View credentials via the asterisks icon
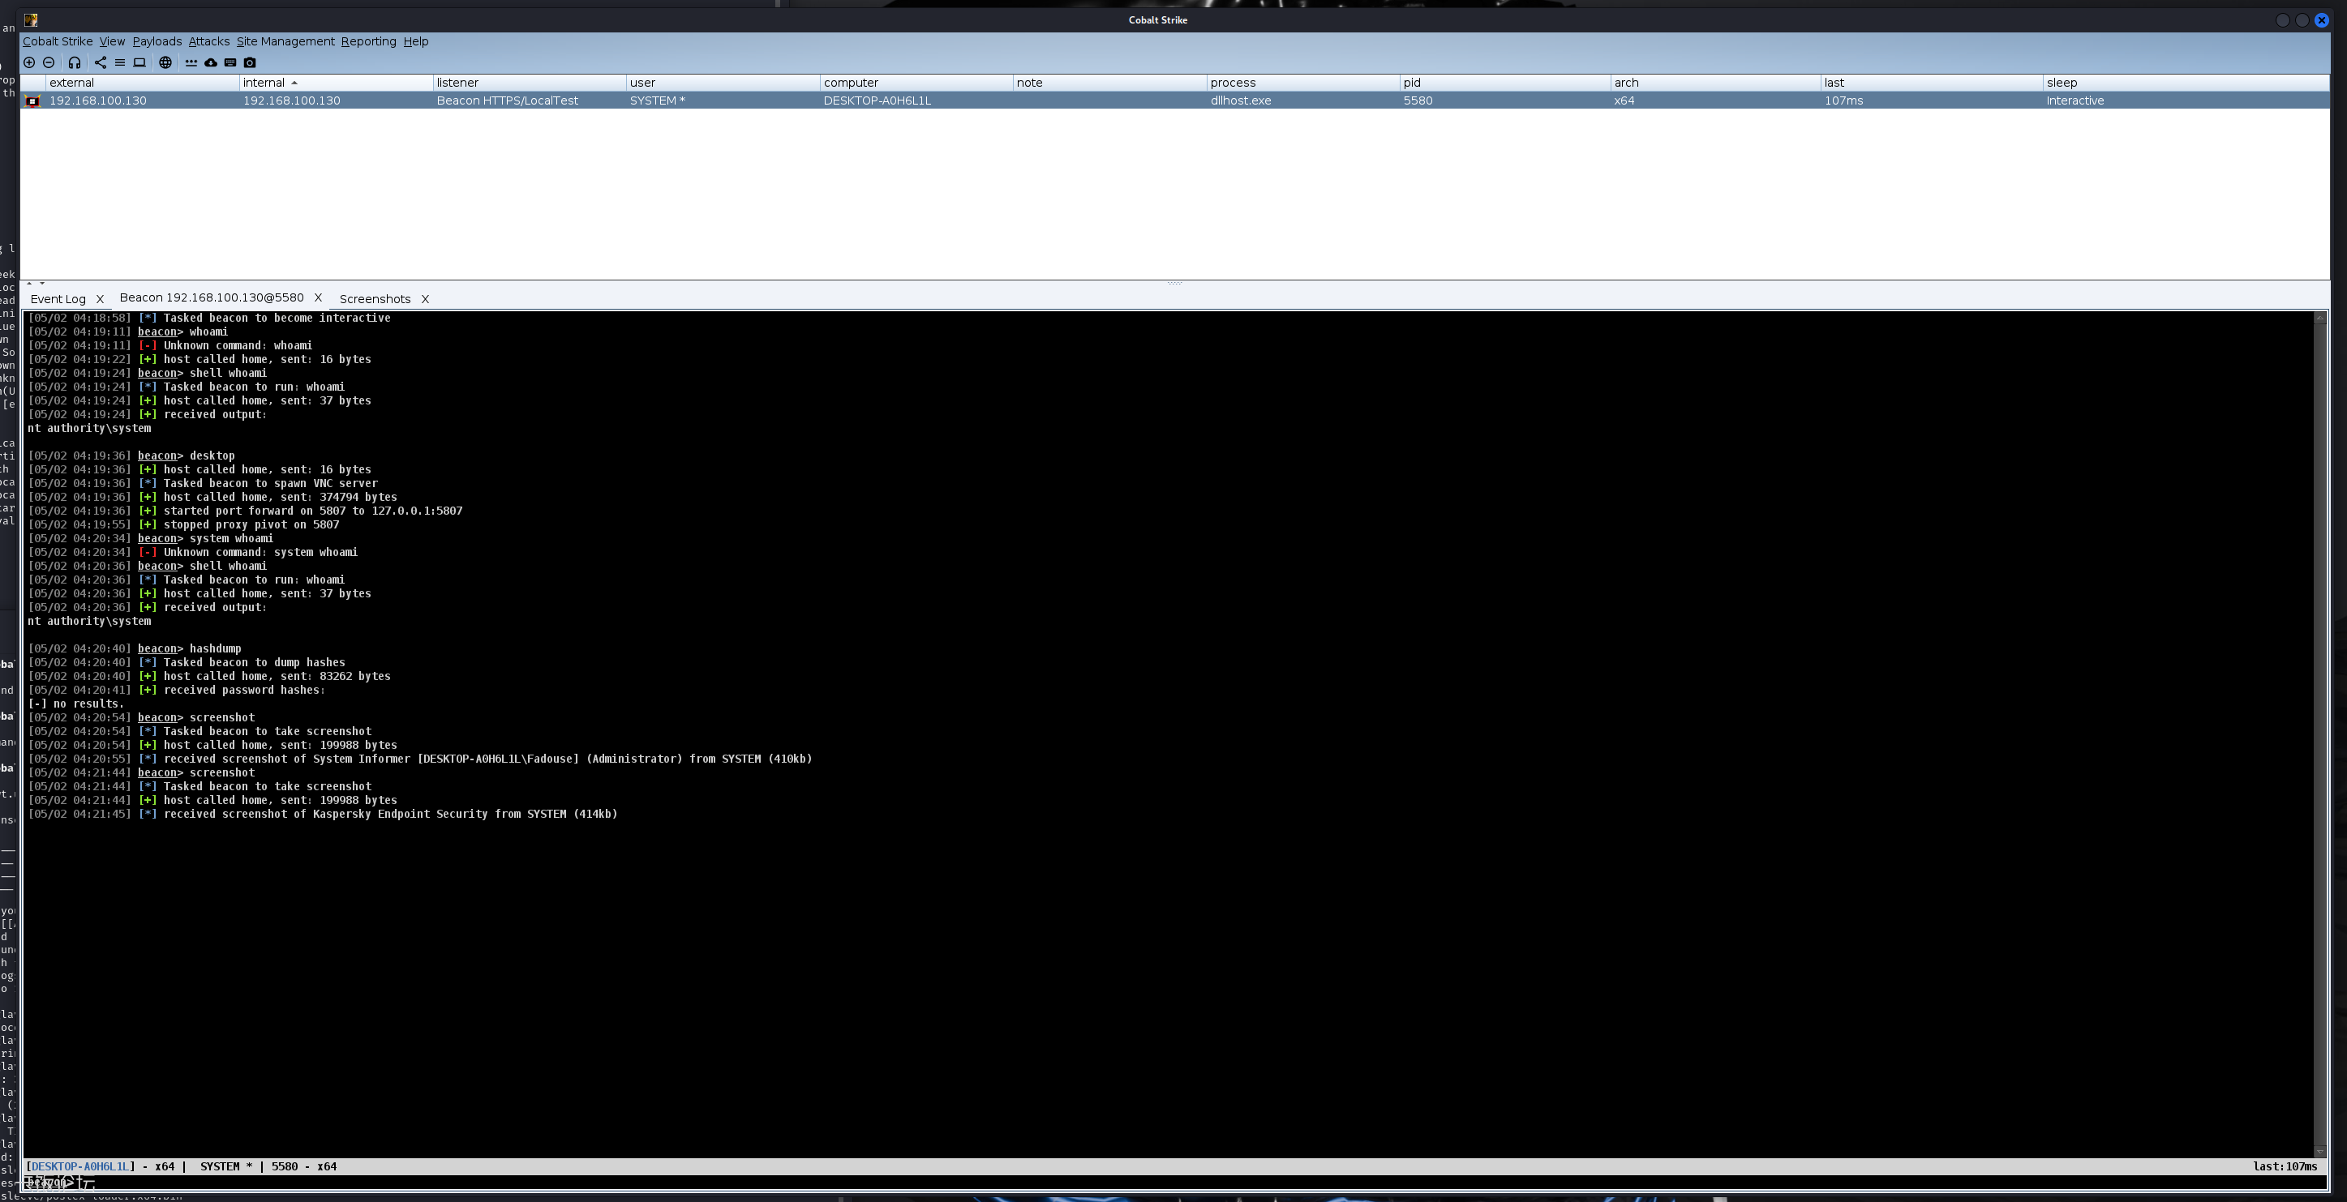The width and height of the screenshot is (2347, 1202). point(191,63)
